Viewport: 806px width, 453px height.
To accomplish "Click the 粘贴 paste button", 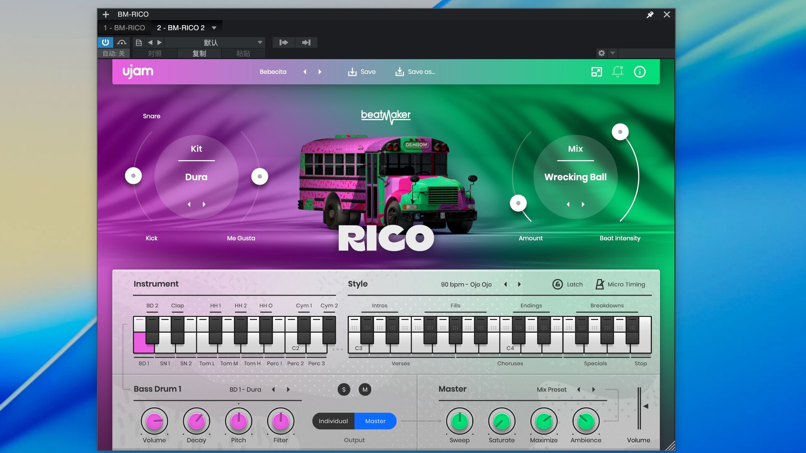I will 243,53.
